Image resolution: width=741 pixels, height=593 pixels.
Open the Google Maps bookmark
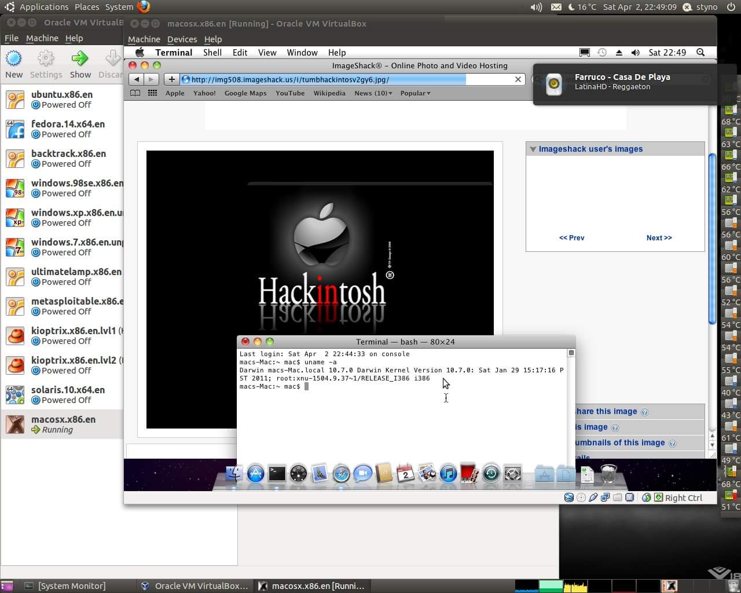[x=245, y=93]
